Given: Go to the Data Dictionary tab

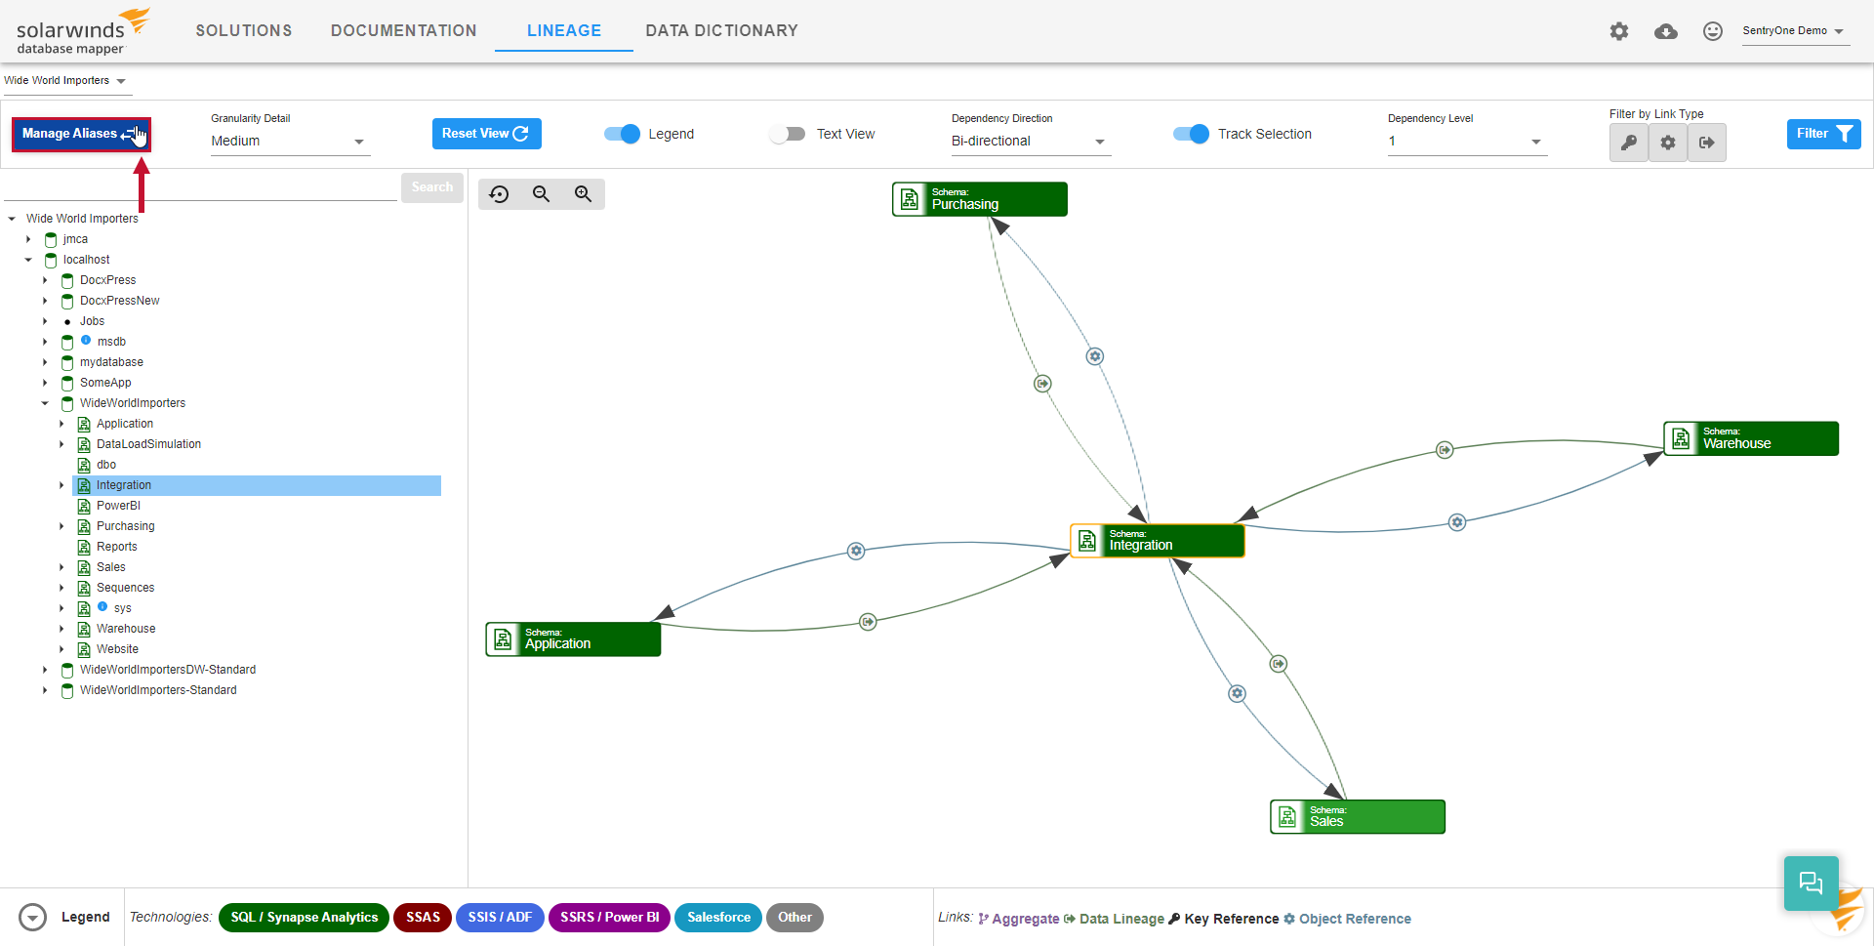Looking at the screenshot, I should (722, 31).
